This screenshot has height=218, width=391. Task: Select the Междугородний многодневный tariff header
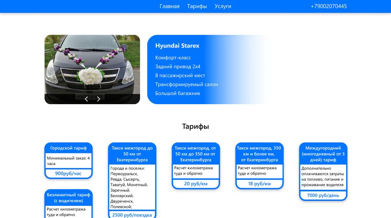tap(323, 154)
